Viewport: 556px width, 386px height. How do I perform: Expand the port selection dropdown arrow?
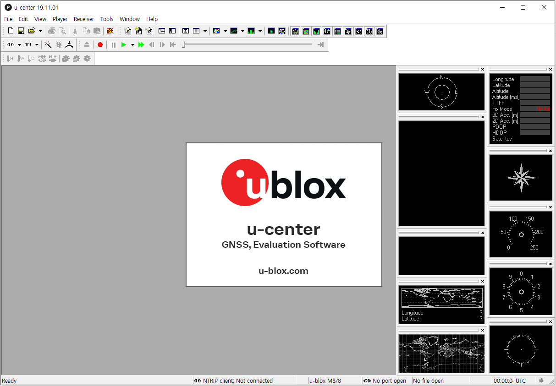coord(19,44)
